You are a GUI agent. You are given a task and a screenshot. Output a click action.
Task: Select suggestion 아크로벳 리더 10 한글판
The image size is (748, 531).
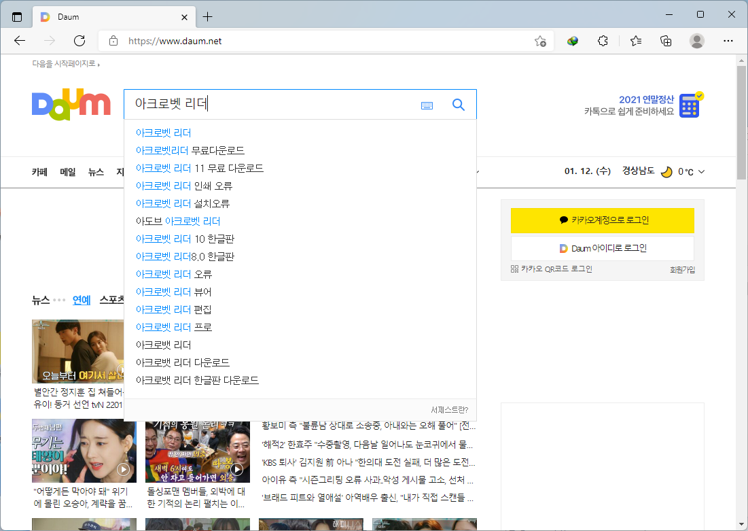pyautogui.click(x=185, y=239)
